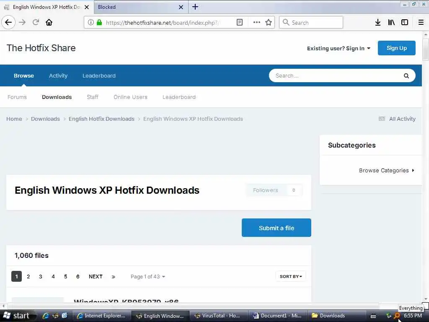Close the English Windows XP Hotfix tab
Image resolution: width=429 pixels, height=322 pixels.
pyautogui.click(x=87, y=7)
